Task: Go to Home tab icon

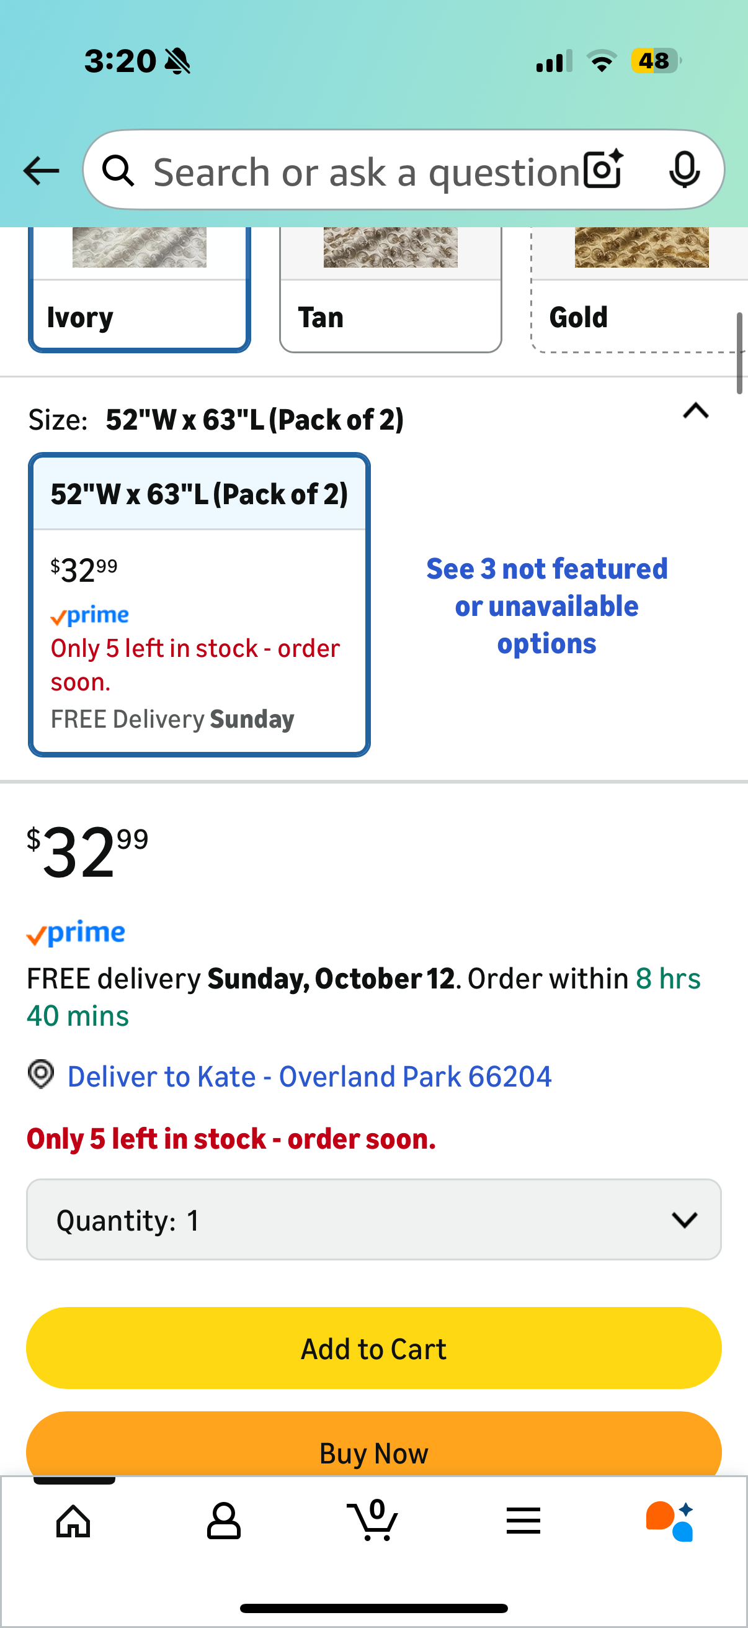Action: coord(74,1521)
